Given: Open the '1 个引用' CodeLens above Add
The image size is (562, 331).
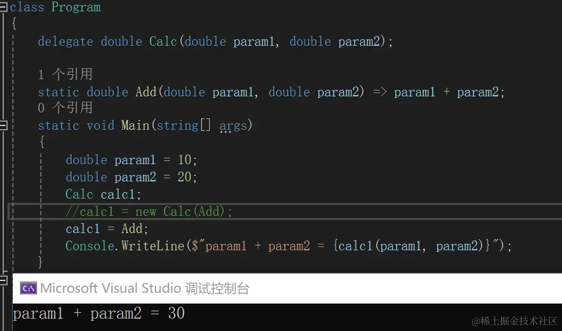Looking at the screenshot, I should tap(65, 75).
